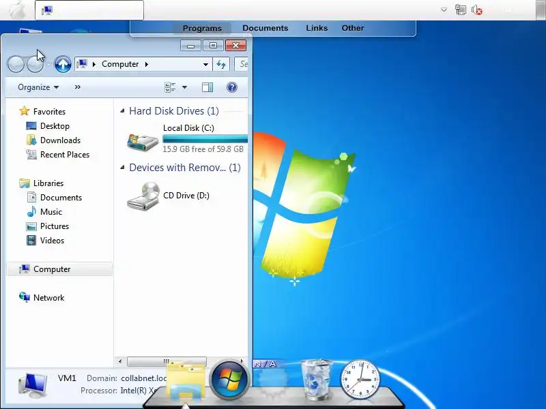
Task: Show more toolbar commands chevron
Action: pyautogui.click(x=78, y=87)
